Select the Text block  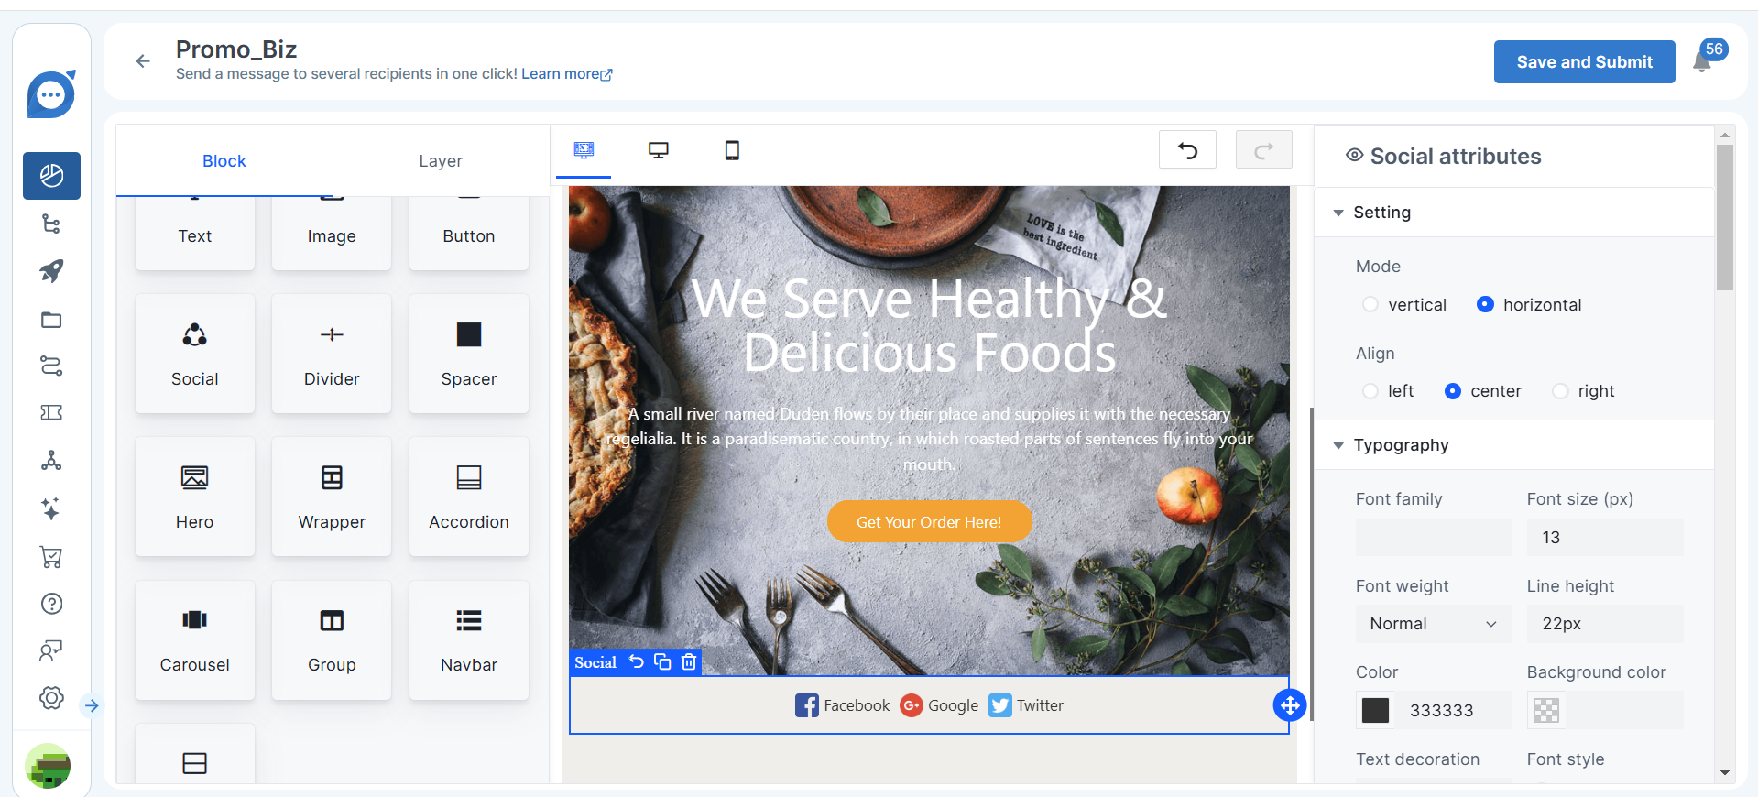[x=195, y=233]
